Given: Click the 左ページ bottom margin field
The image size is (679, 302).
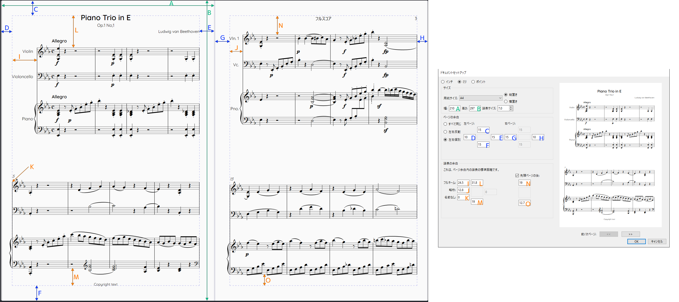Looking at the screenshot, I should pyautogui.click(x=483, y=145).
